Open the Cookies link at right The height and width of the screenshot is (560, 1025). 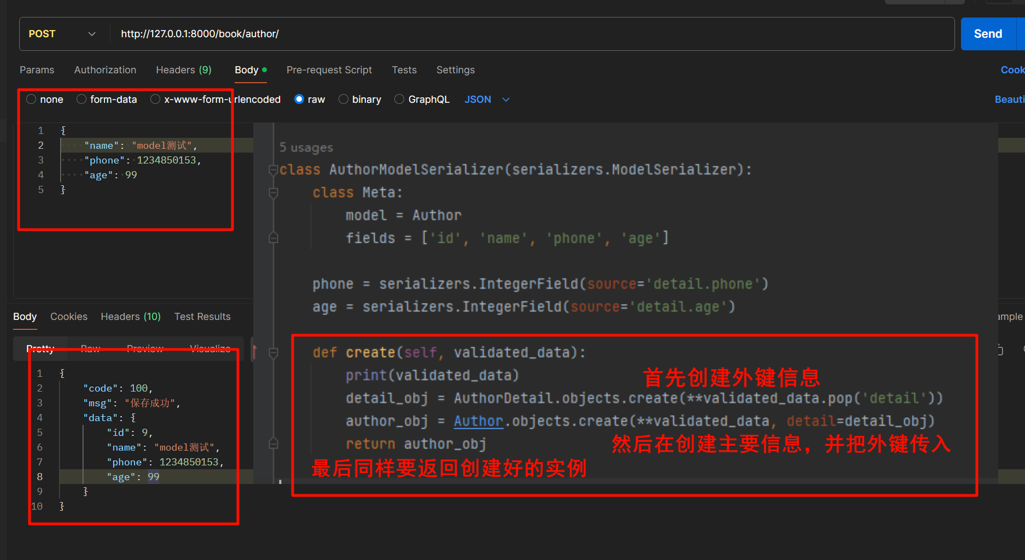pyautogui.click(x=1012, y=70)
